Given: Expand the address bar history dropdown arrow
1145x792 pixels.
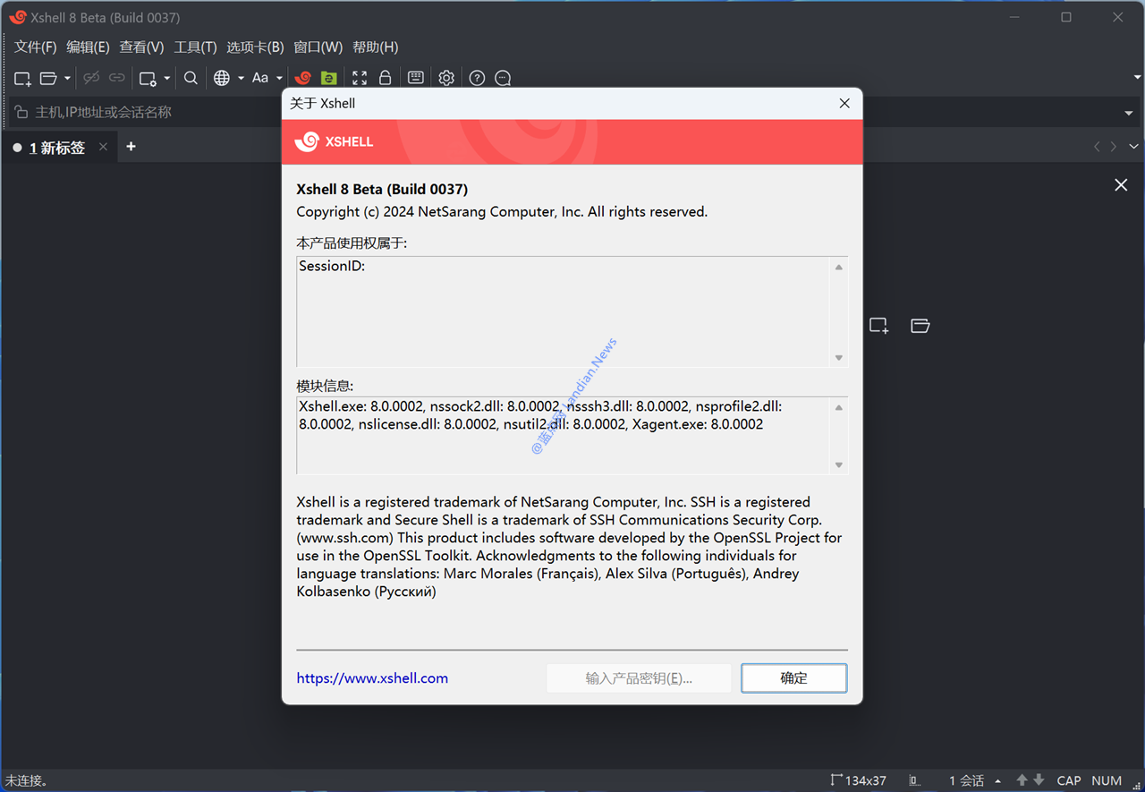Looking at the screenshot, I should (1129, 113).
